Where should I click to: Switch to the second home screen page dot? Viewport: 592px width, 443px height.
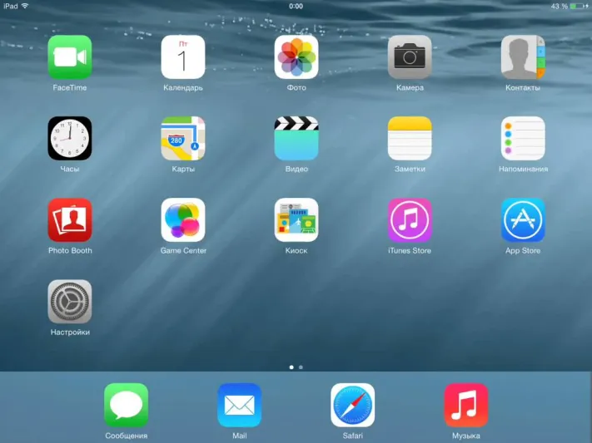301,367
